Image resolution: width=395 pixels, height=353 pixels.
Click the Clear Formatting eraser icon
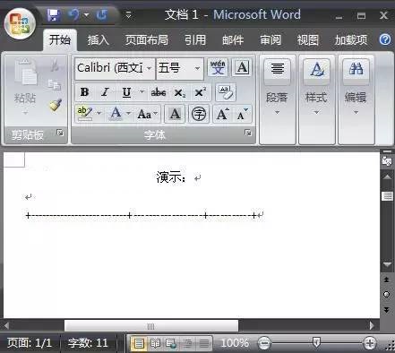pyautogui.click(x=226, y=92)
